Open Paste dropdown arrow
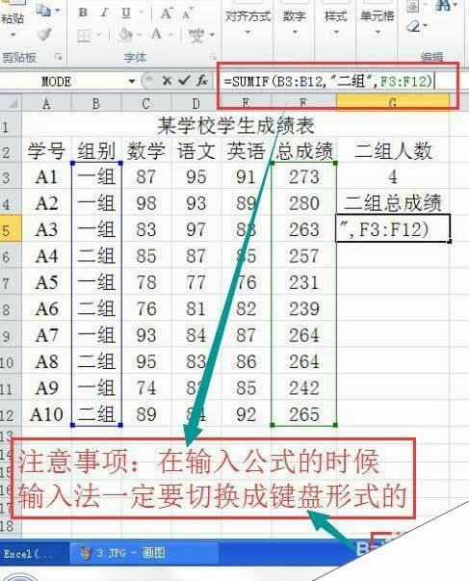Image resolution: width=469 pixels, height=581 pixels. click(13, 35)
